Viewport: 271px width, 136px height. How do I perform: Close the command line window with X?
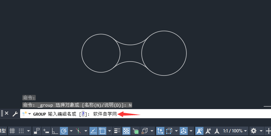[7, 113]
